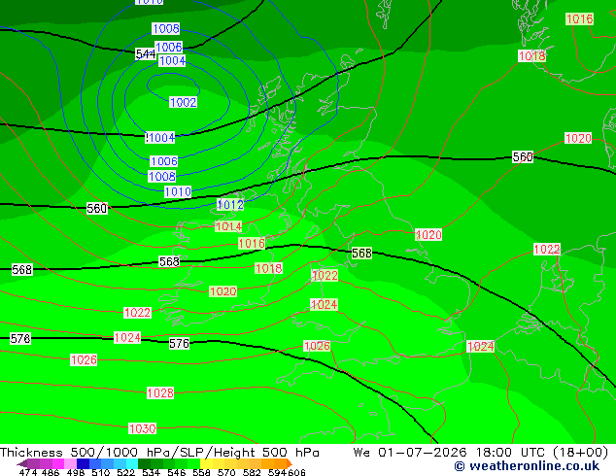Click the 568 label at the far left edge
616x476 pixels.
pyautogui.click(x=22, y=269)
